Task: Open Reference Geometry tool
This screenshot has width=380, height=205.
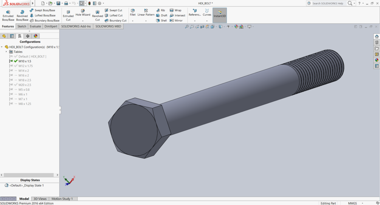Action: pyautogui.click(x=195, y=12)
